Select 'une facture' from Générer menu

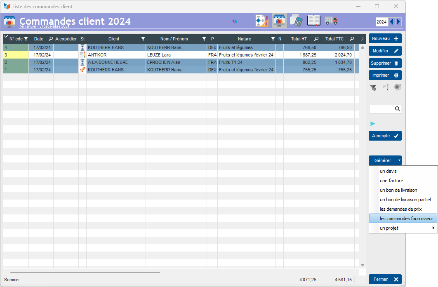[x=391, y=181]
